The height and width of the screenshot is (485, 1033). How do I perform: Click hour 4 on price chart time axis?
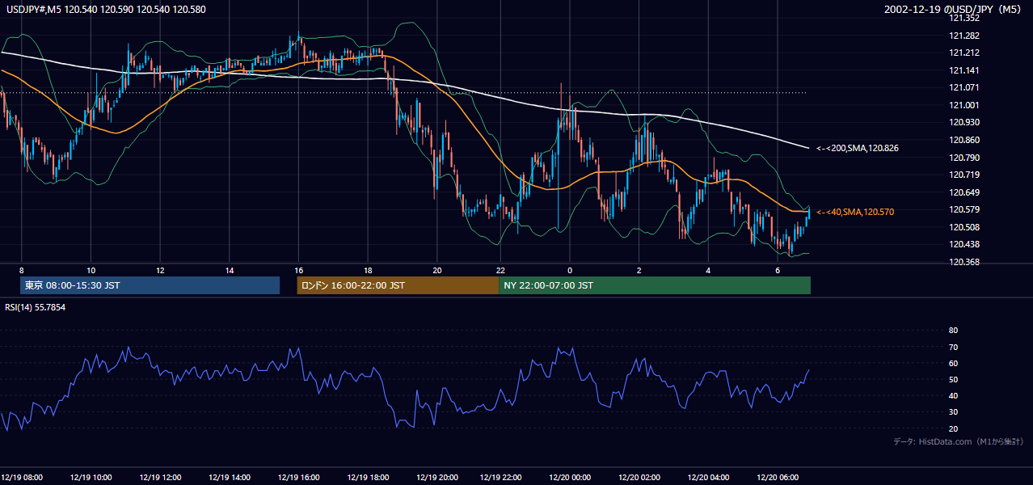pos(708,270)
